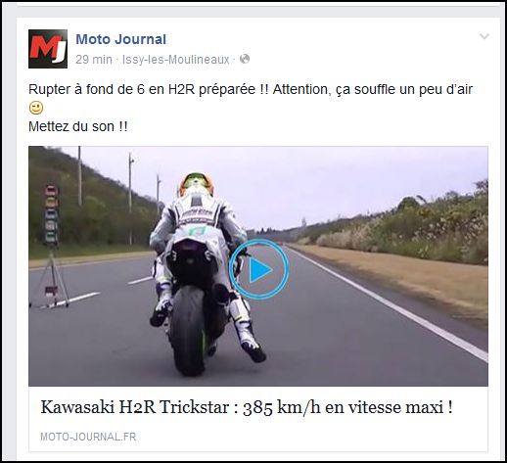Click the starting lights tripod in thumbnail
The height and width of the screenshot is (463, 507).
click(x=51, y=247)
